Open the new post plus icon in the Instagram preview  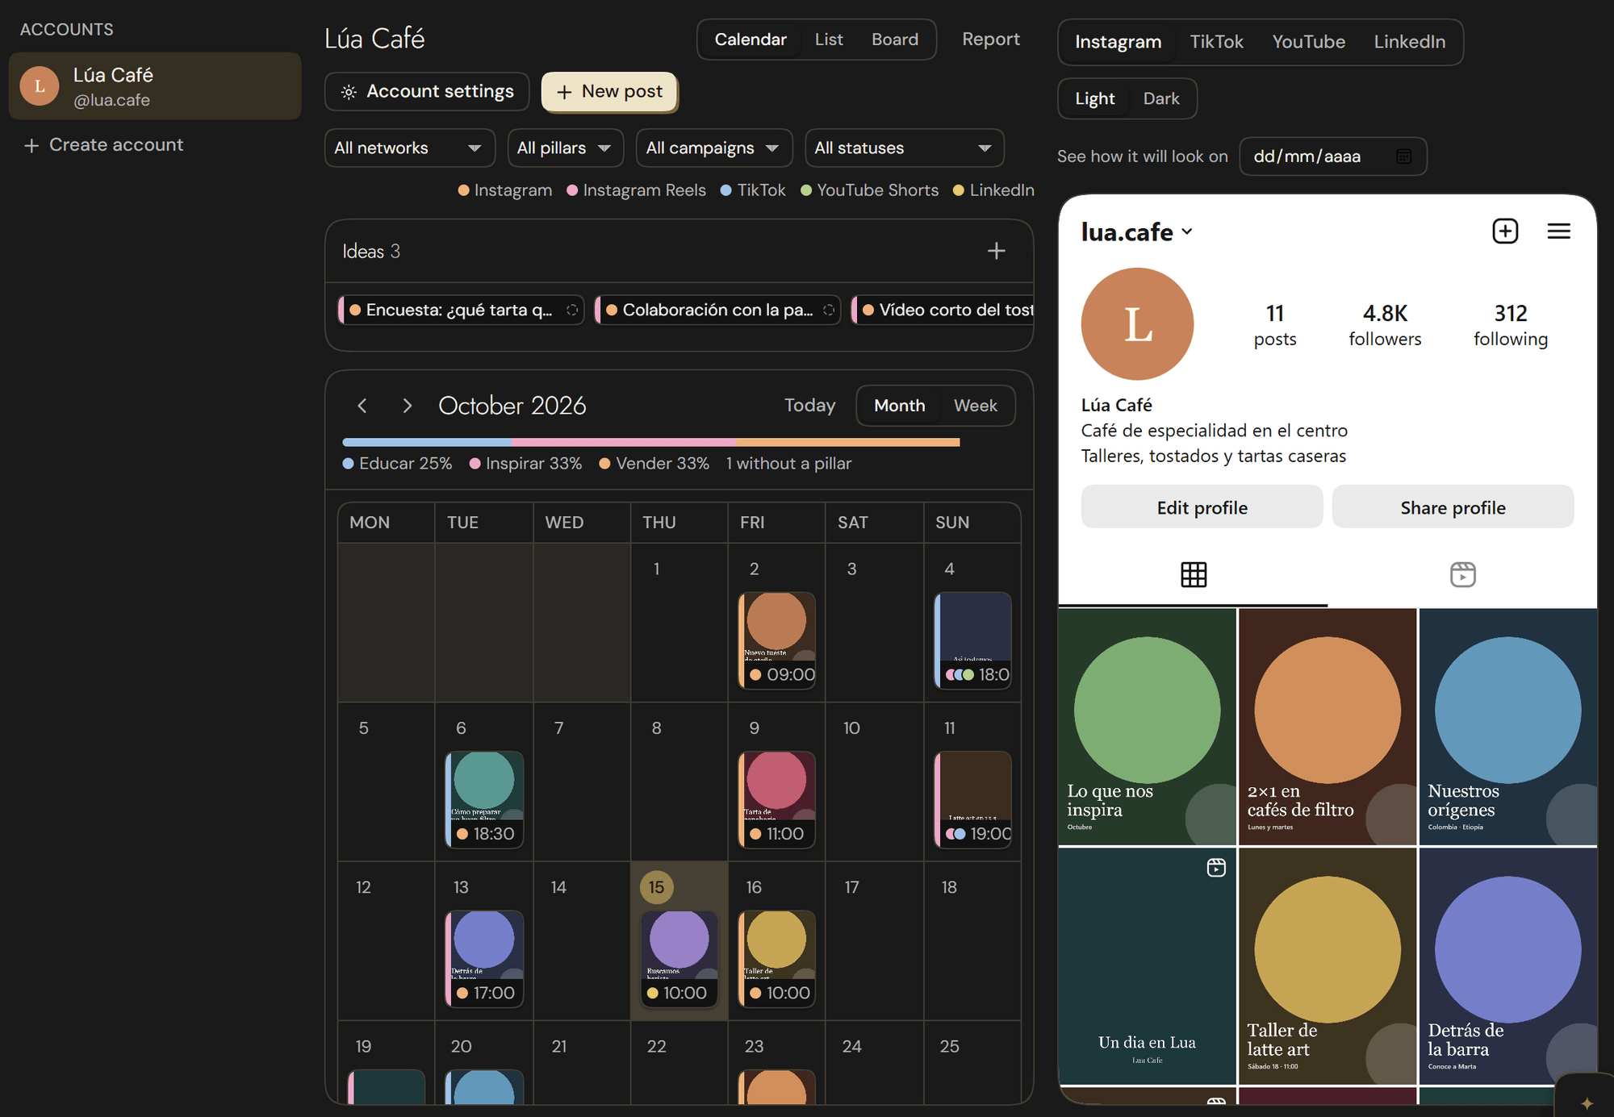coord(1505,231)
